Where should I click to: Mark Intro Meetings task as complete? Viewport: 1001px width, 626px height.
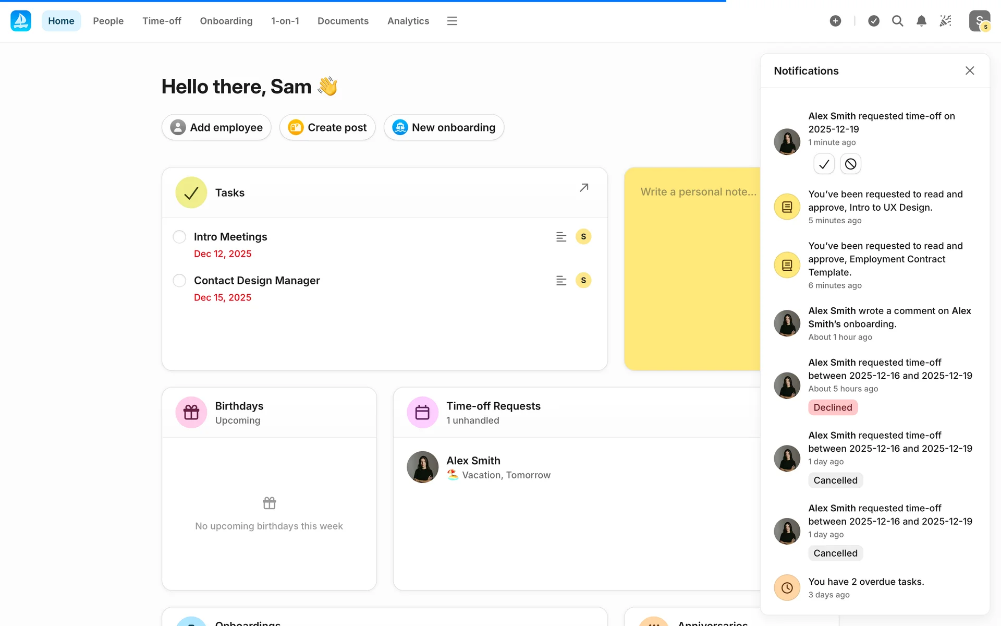179,237
